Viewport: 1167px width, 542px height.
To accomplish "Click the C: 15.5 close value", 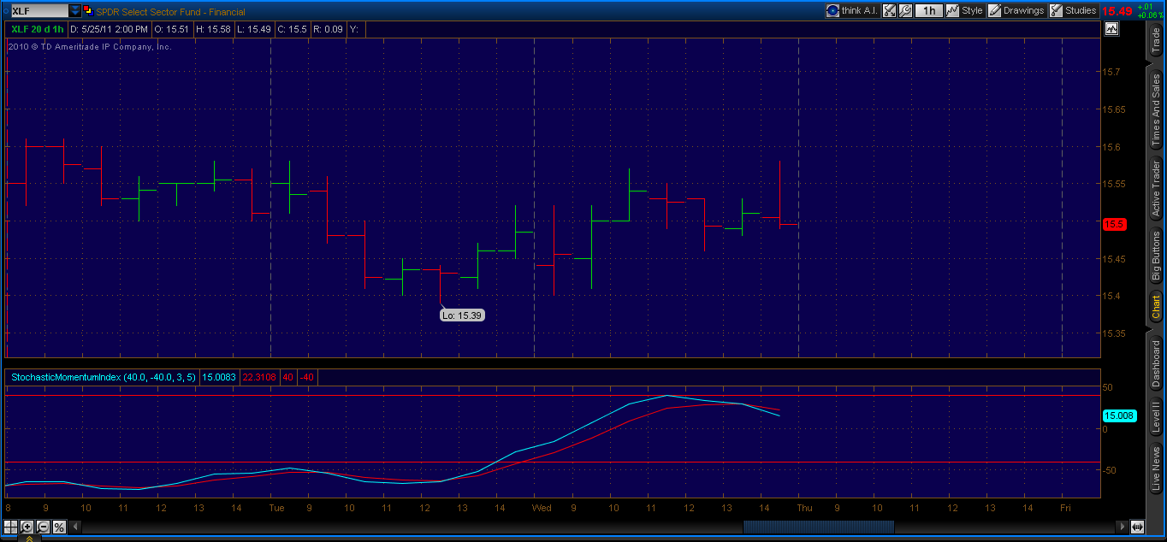I will (293, 29).
